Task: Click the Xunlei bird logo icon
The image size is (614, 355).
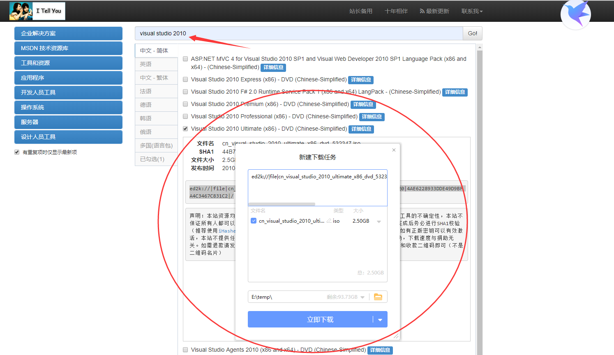Action: pyautogui.click(x=575, y=15)
